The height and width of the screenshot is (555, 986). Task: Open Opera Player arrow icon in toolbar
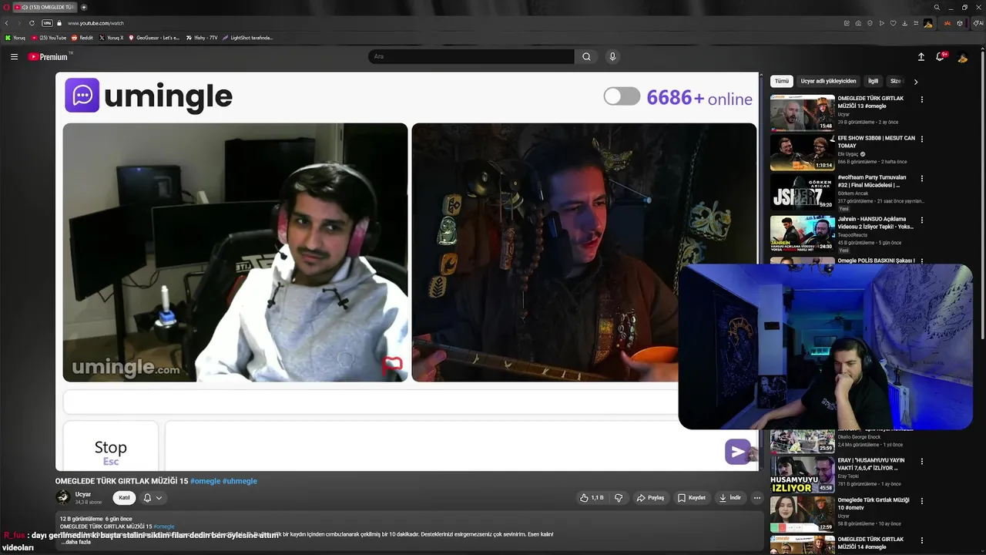pos(882,23)
